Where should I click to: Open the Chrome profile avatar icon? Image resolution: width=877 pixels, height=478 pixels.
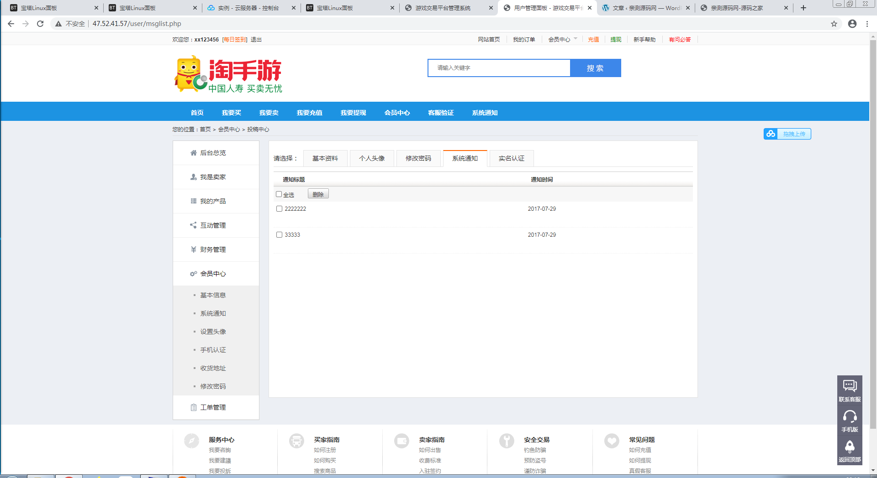click(x=852, y=24)
